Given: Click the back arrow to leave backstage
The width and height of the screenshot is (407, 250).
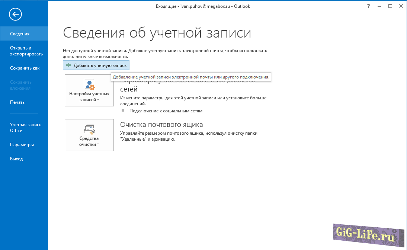Looking at the screenshot, I should coord(16,15).
